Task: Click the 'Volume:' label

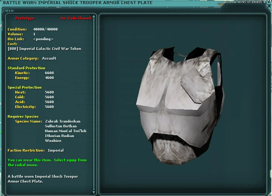Action: 15,34
